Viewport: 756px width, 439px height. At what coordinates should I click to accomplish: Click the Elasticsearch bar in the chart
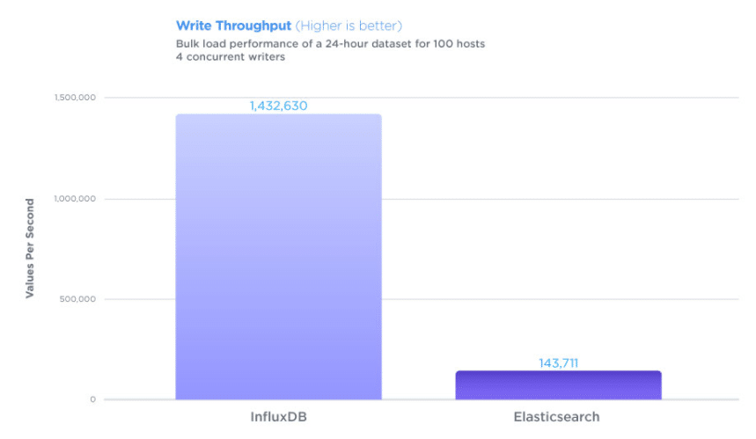coord(558,385)
